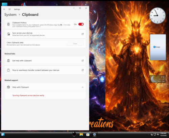
Task: Open the Get help with clipboard link
Action: pyautogui.click(x=45, y=61)
